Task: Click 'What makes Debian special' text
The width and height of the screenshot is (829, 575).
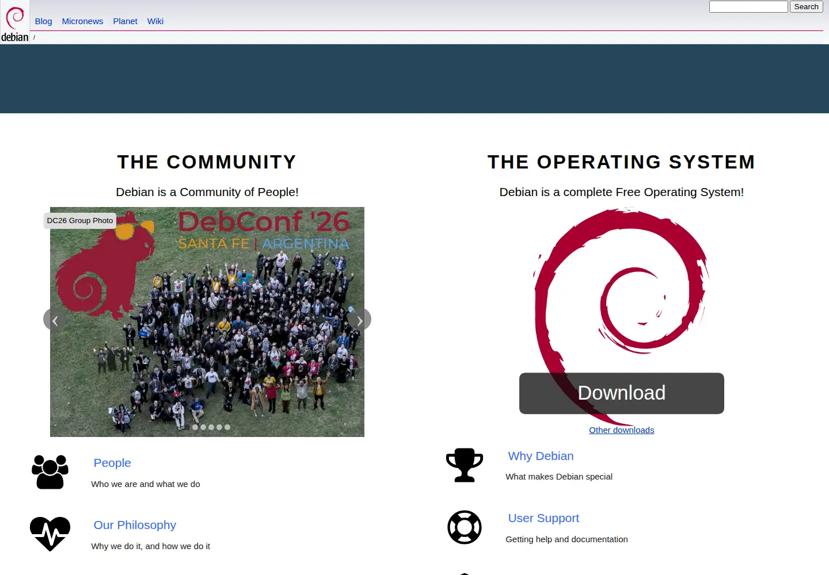Action: [x=559, y=477]
